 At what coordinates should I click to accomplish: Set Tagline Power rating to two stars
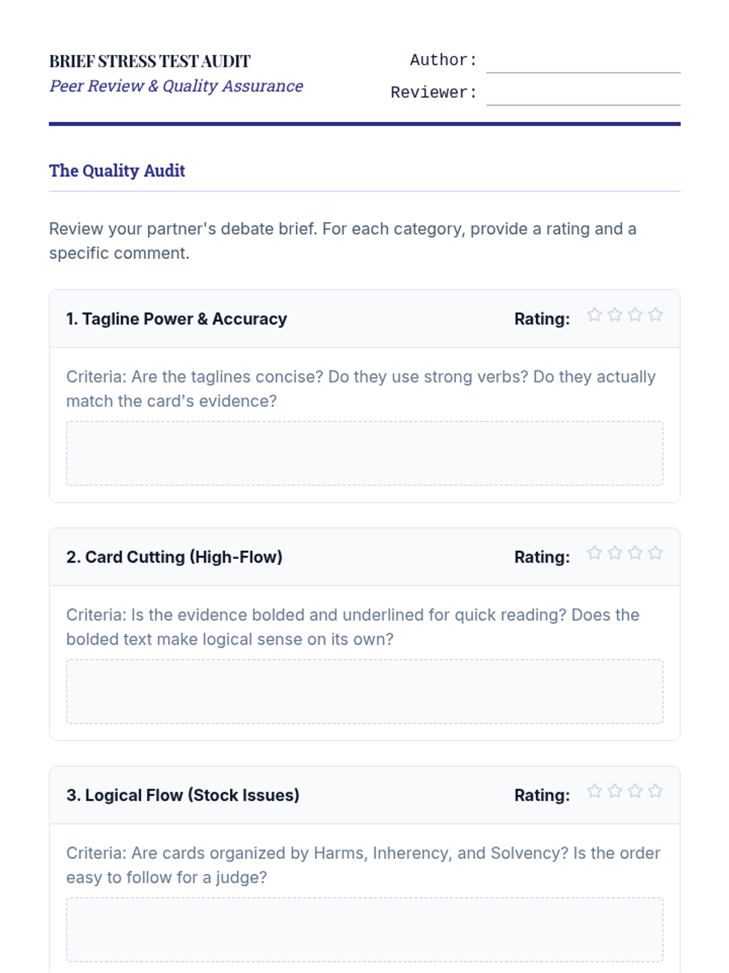coord(615,314)
